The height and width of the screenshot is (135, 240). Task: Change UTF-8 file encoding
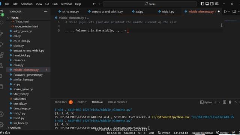(142, 133)
